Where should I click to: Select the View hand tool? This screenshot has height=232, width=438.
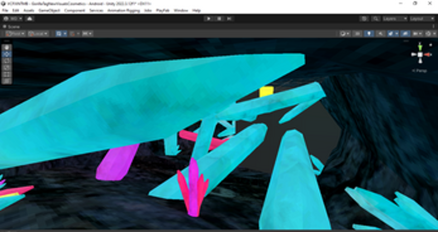coord(7,48)
